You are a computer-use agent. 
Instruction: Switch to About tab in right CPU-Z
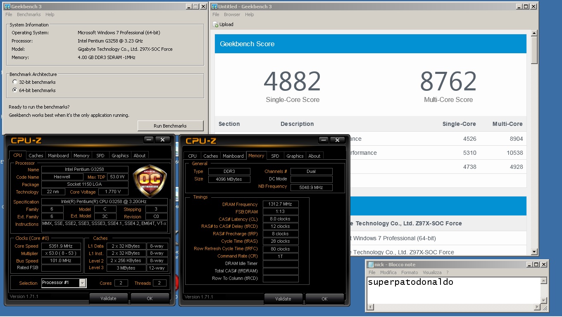tap(314, 156)
